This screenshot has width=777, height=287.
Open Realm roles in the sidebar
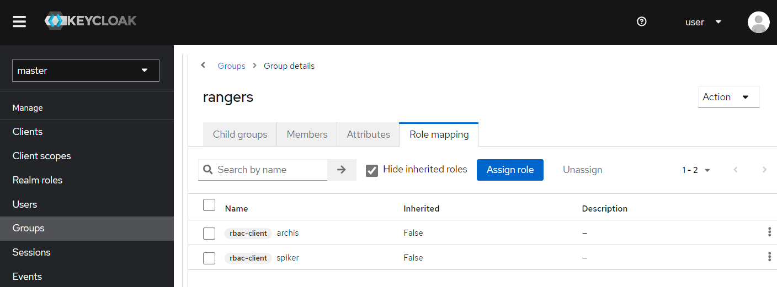pyautogui.click(x=87, y=180)
